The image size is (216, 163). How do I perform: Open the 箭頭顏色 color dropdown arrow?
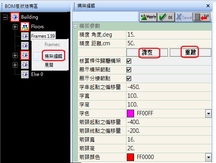[x=208, y=157]
